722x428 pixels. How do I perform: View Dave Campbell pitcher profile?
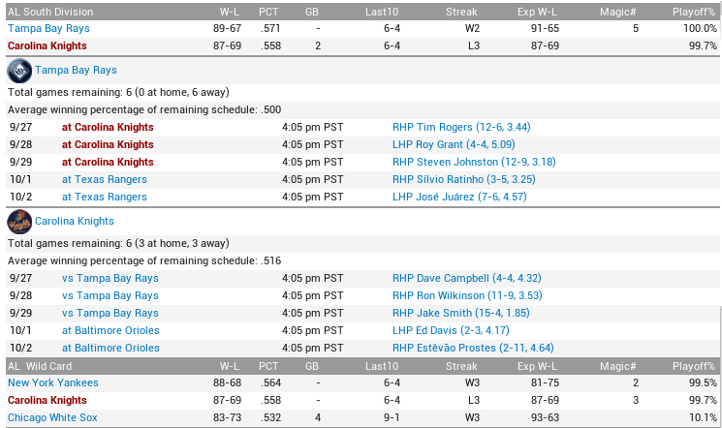pos(466,279)
